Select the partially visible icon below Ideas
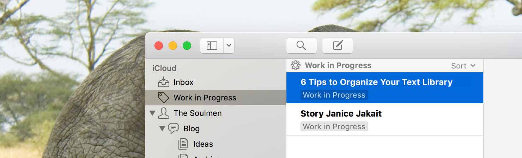This screenshot has height=158, width=522. (183, 156)
